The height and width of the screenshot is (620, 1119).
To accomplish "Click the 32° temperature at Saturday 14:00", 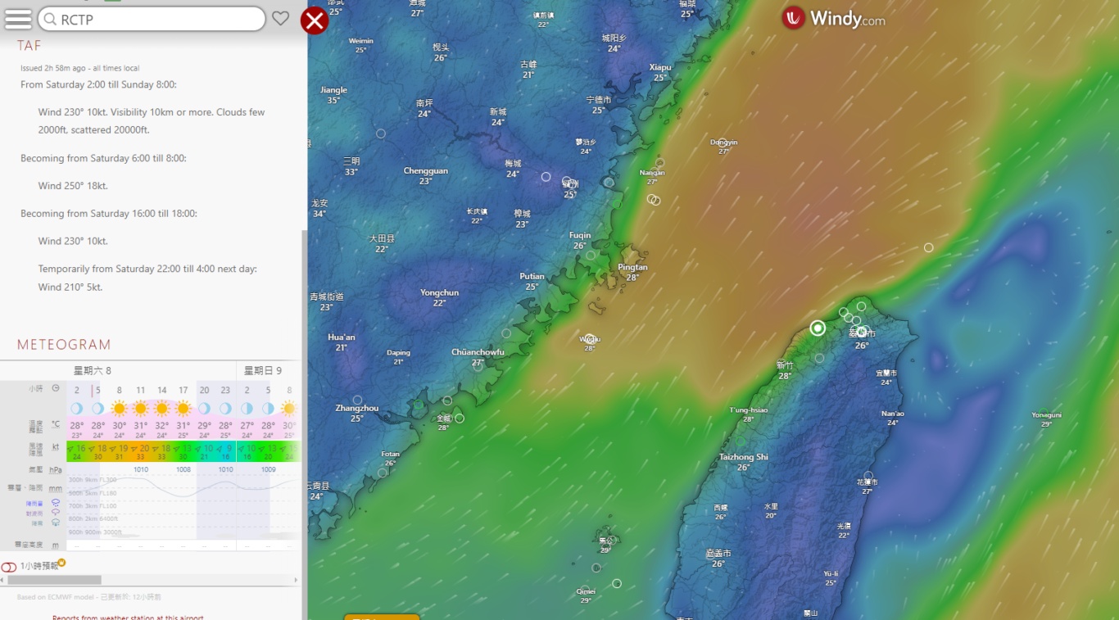I will click(162, 425).
